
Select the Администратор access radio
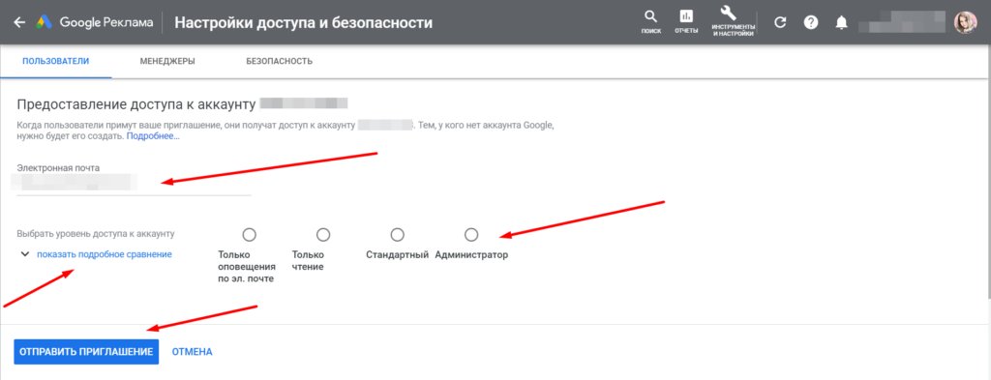(x=471, y=235)
